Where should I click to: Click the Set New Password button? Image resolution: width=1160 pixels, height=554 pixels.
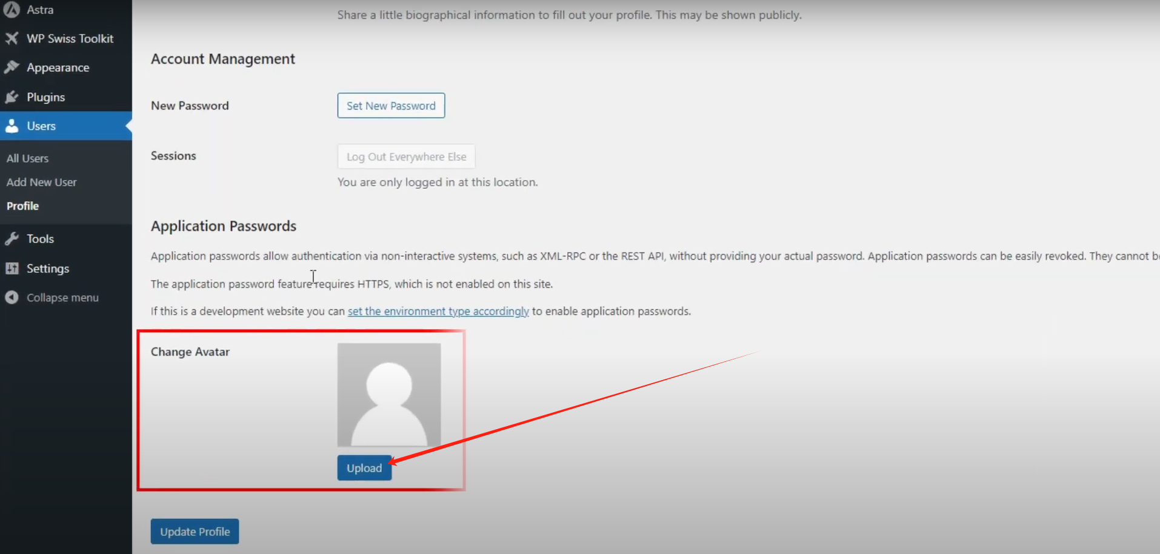(390, 105)
